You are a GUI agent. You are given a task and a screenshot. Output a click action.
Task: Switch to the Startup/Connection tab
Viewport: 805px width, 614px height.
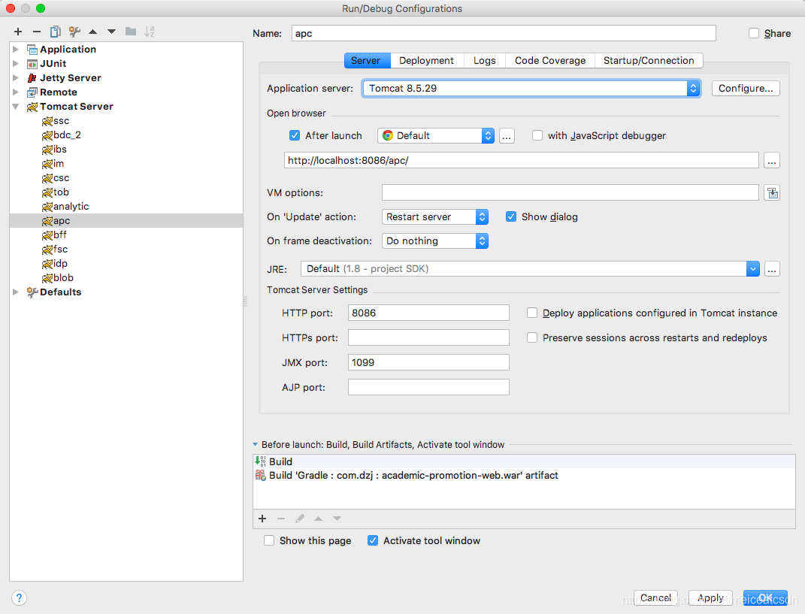649,61
